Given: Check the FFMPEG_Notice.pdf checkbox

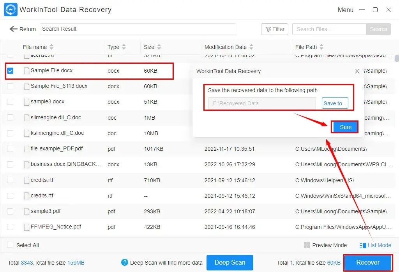Looking at the screenshot, I should [10, 227].
